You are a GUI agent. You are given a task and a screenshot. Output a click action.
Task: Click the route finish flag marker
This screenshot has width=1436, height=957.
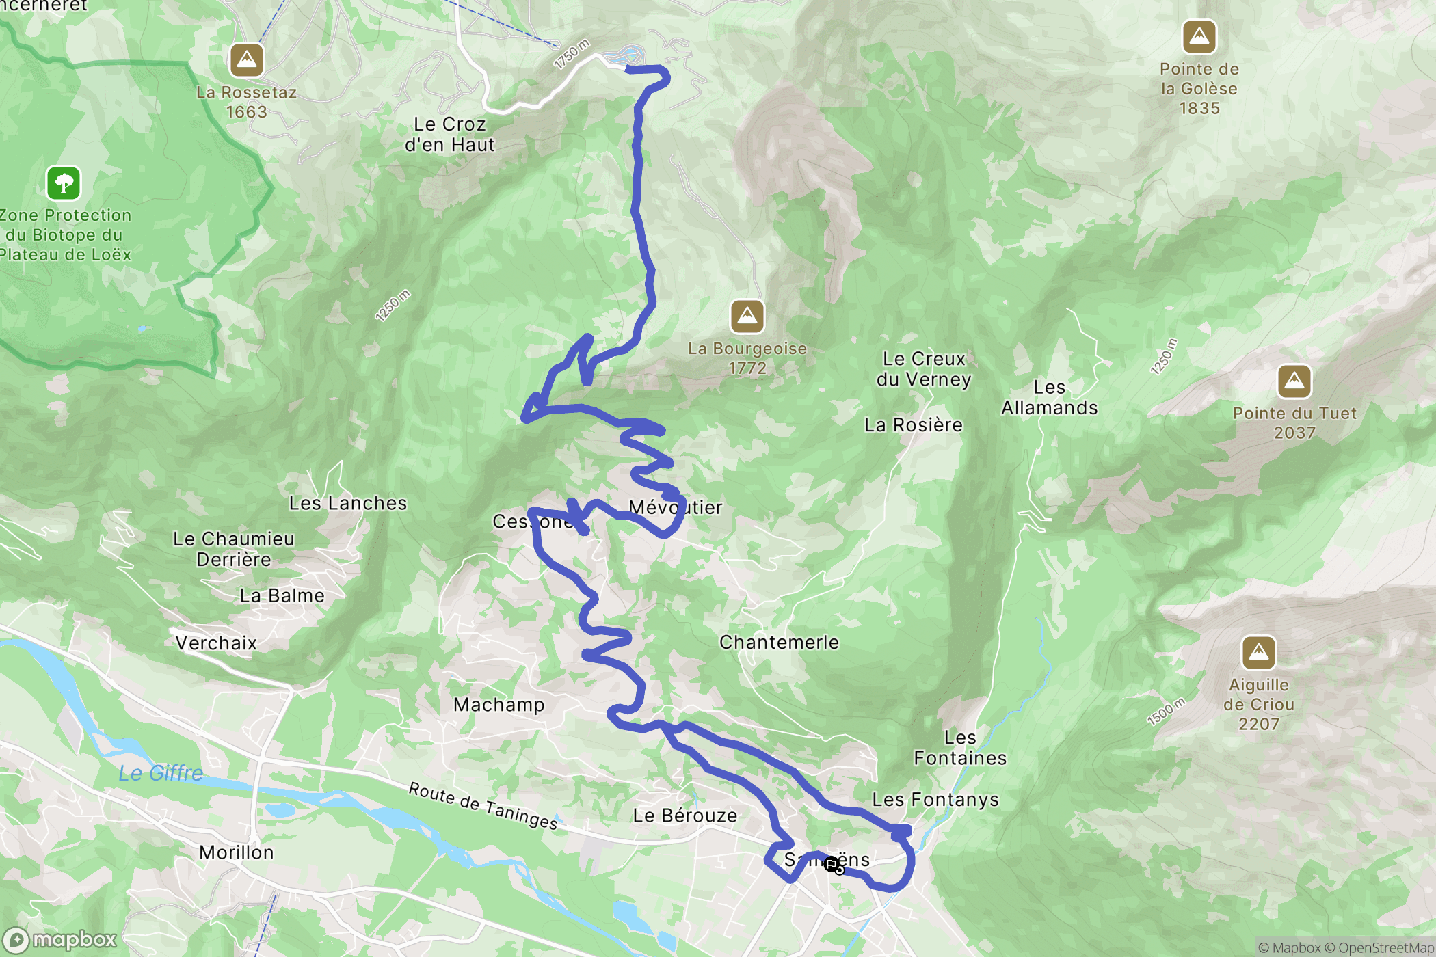coord(832,865)
